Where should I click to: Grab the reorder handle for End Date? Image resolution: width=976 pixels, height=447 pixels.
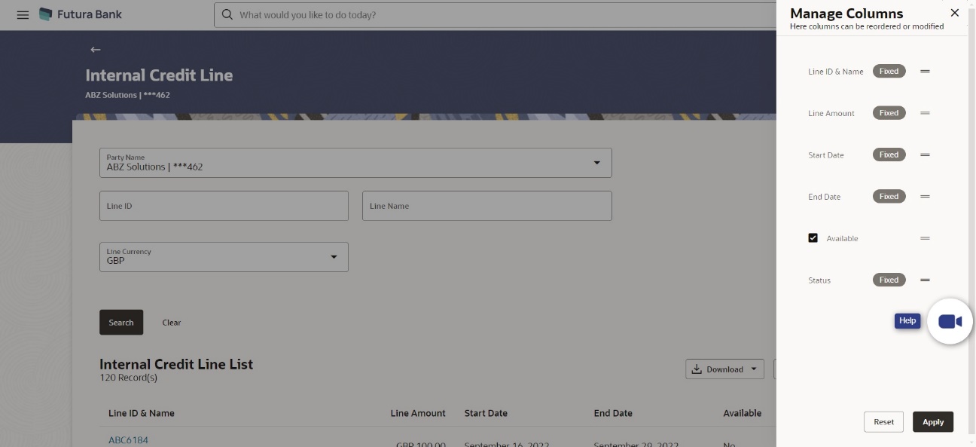point(925,196)
